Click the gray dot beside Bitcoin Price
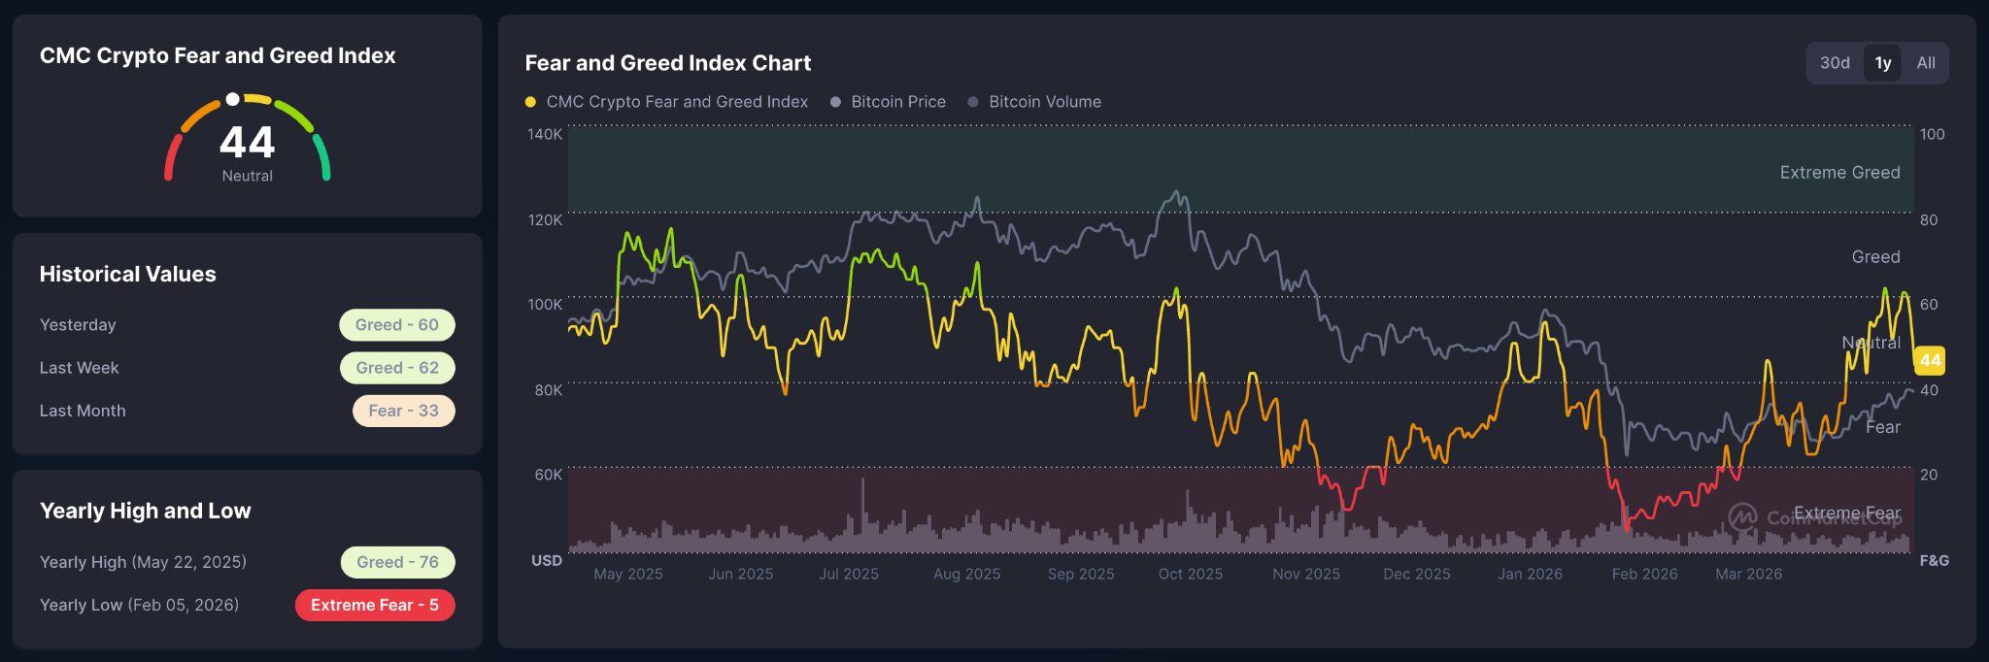 [835, 102]
